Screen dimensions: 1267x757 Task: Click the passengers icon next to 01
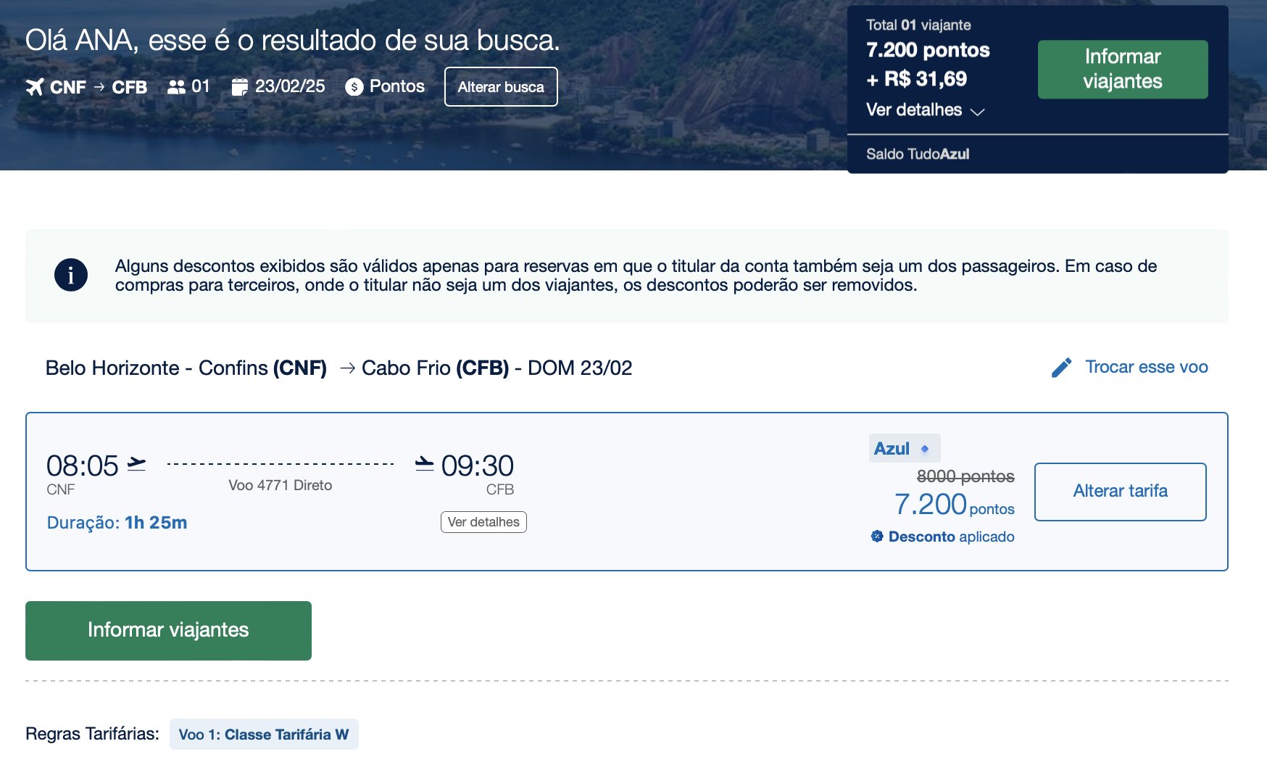tap(176, 87)
